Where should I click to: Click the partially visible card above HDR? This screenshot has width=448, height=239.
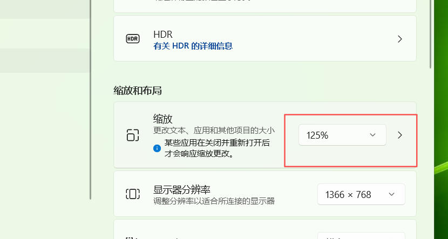(264, 5)
